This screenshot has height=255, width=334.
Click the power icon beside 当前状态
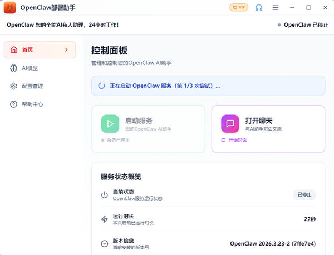coord(105,195)
